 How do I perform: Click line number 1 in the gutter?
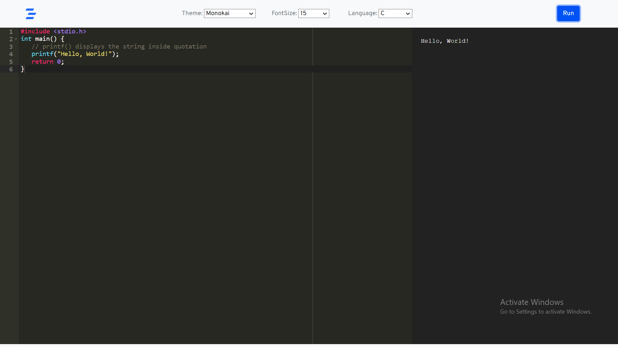11,31
